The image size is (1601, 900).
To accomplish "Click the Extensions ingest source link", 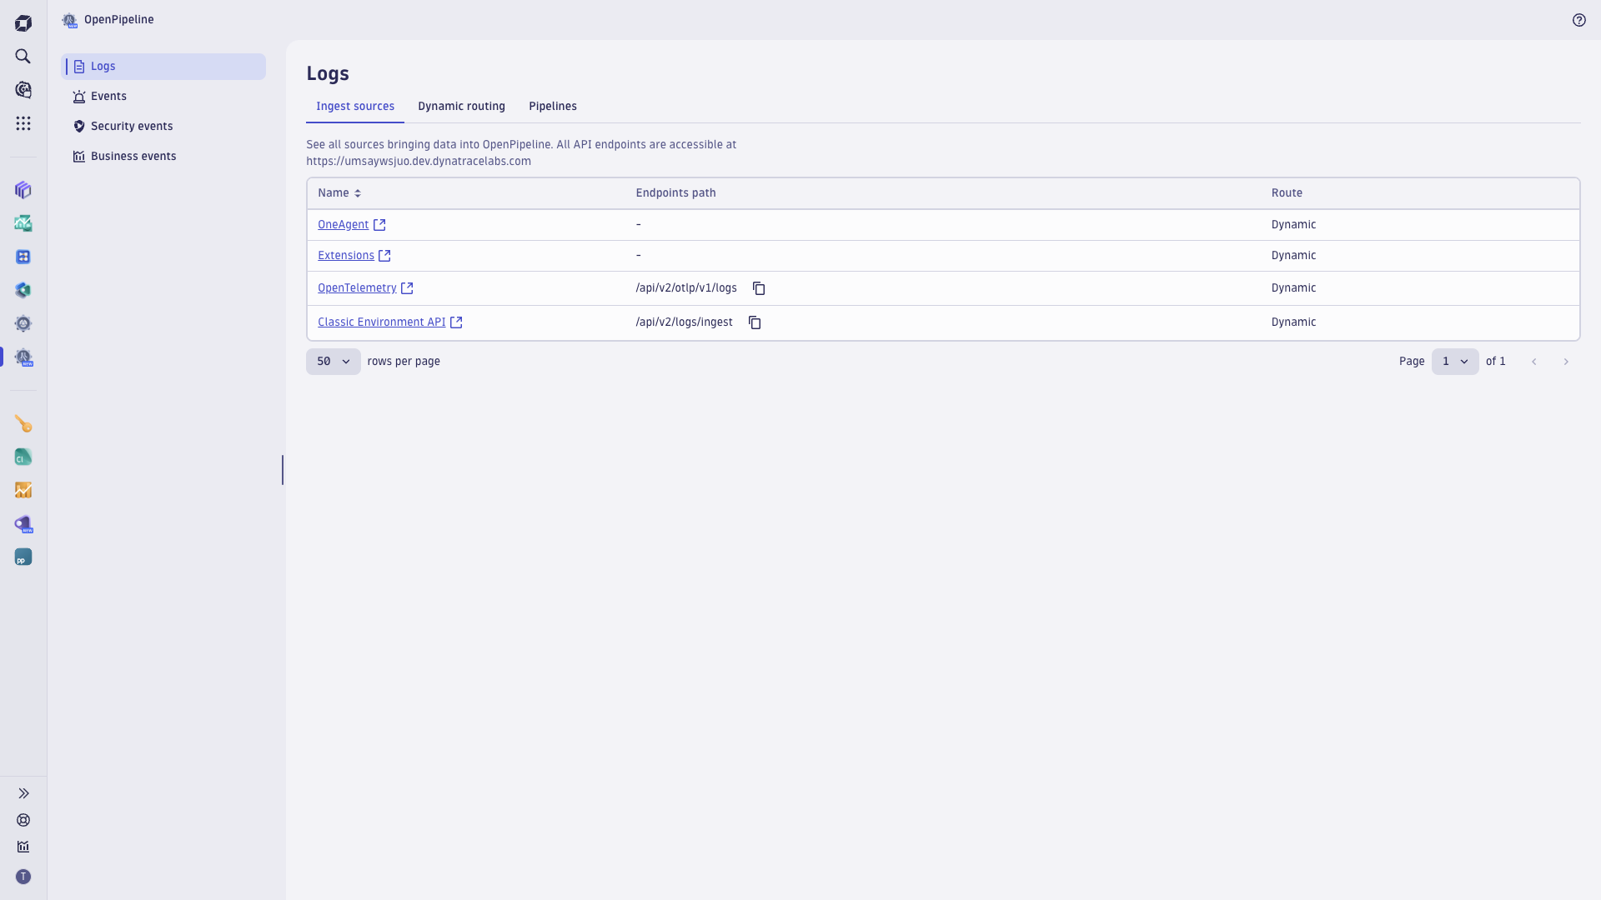I will point(346,255).
